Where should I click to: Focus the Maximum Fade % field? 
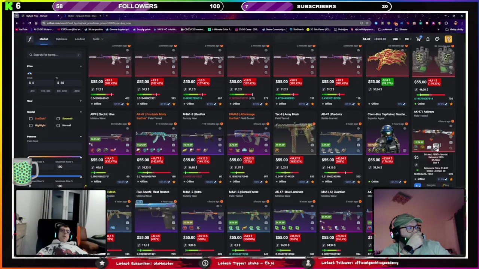click(x=69, y=167)
